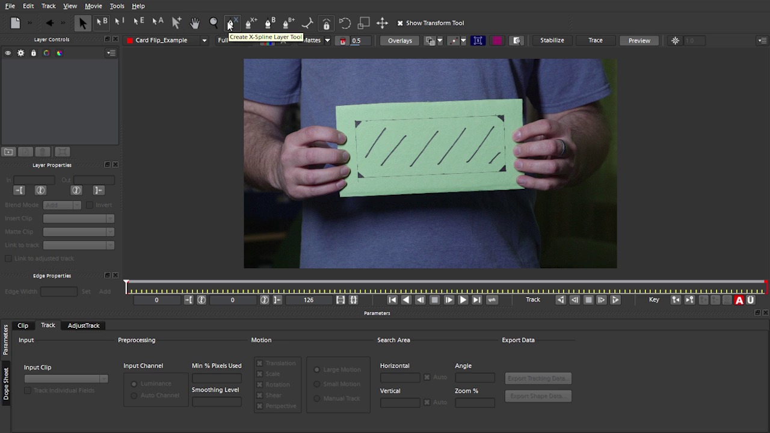Pick the Zoom magnifier tool
Viewport: 770px width, 433px height.
coord(213,23)
